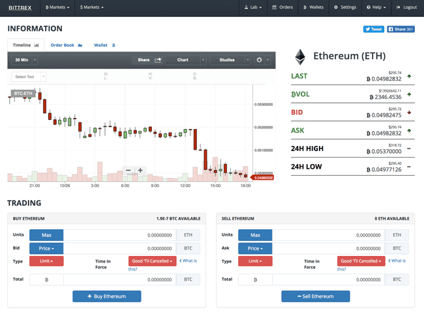Open the Wallets page

(313, 7)
